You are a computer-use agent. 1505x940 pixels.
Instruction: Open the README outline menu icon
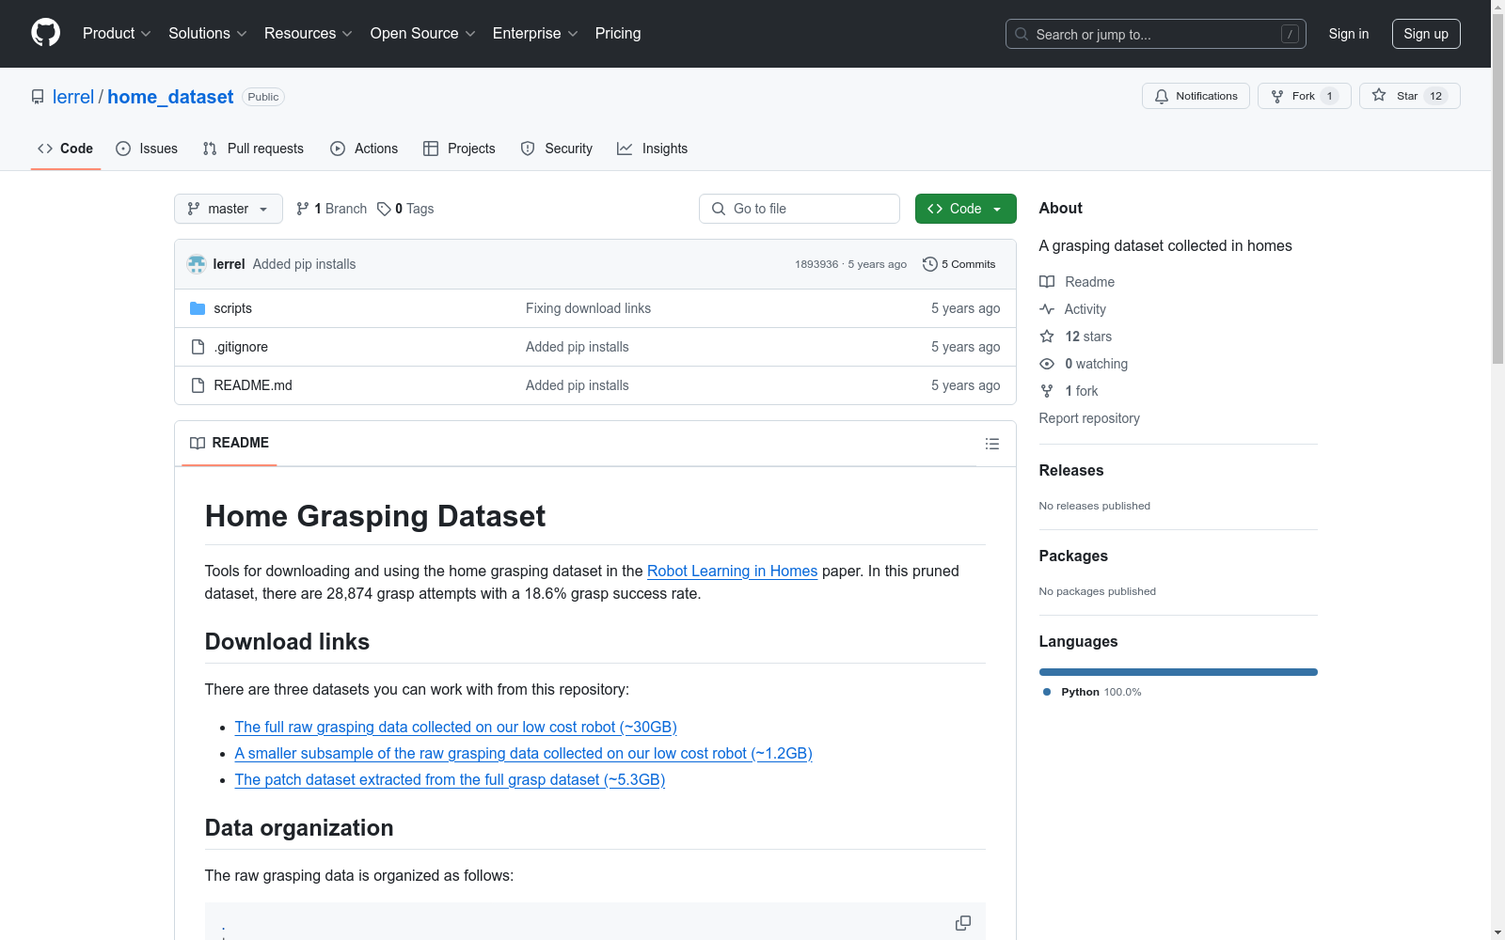pos(992,444)
